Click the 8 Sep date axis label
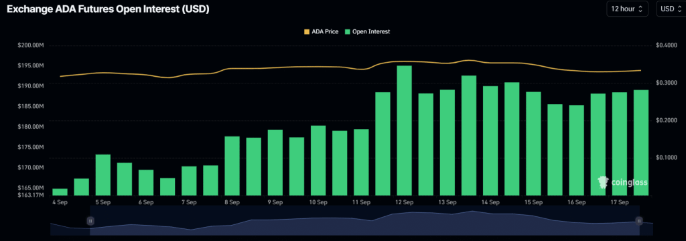 (x=232, y=203)
